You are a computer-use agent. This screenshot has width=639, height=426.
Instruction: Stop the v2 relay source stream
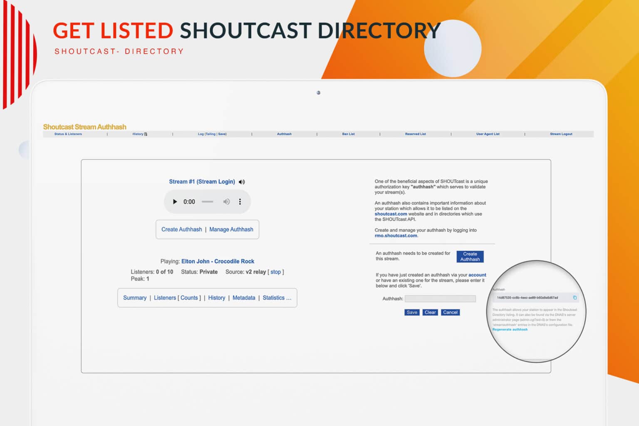point(275,272)
